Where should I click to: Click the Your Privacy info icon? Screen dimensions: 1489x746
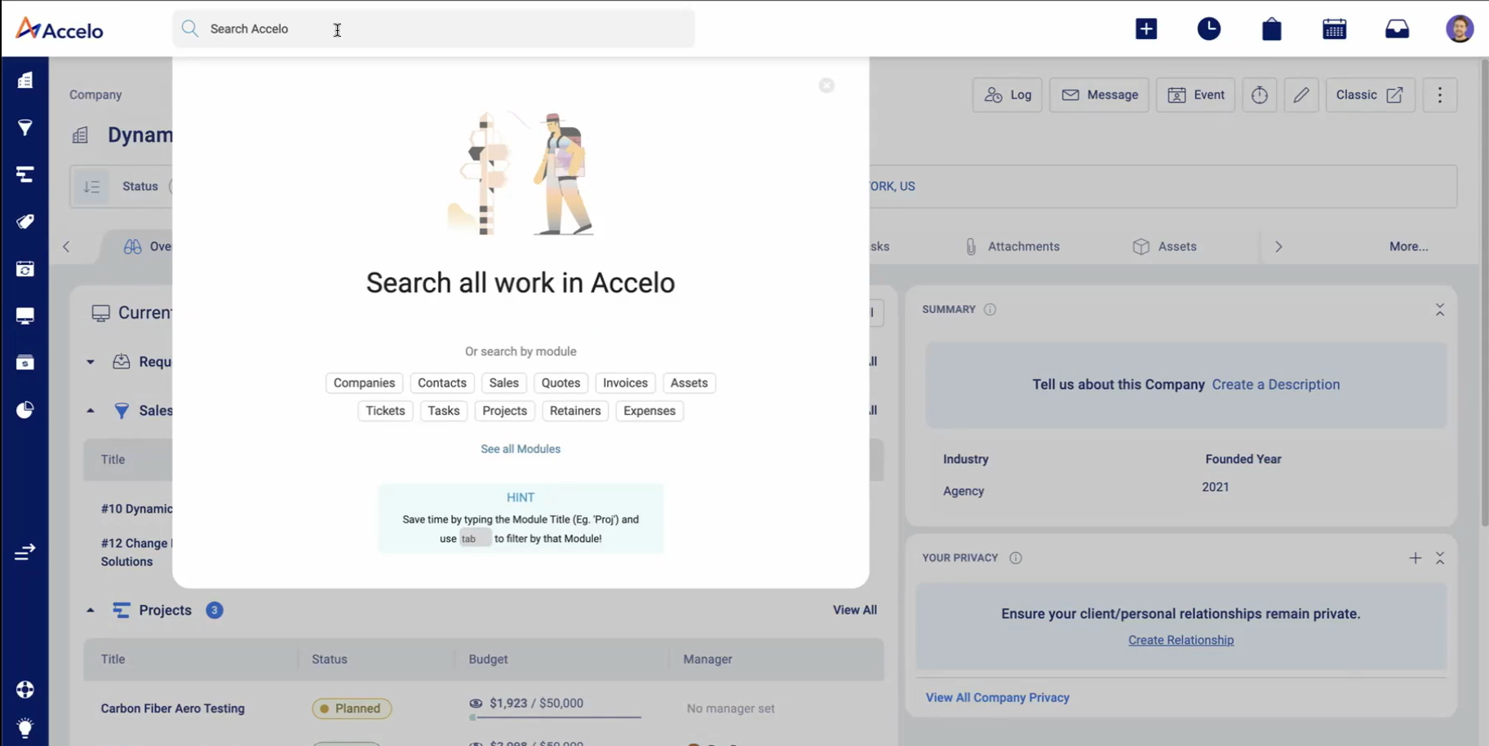[x=1015, y=558]
